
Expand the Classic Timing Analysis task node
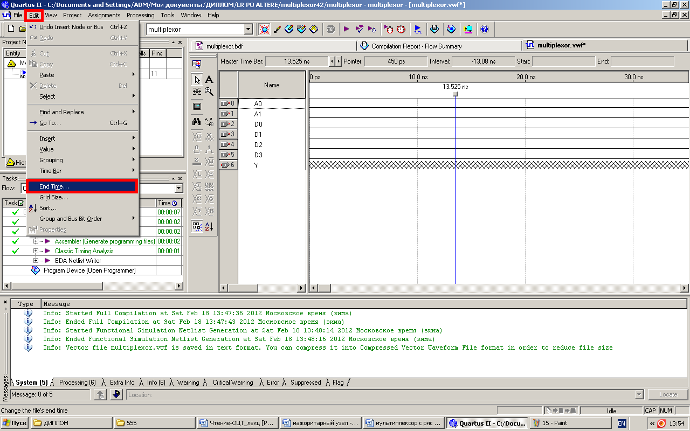[37, 251]
